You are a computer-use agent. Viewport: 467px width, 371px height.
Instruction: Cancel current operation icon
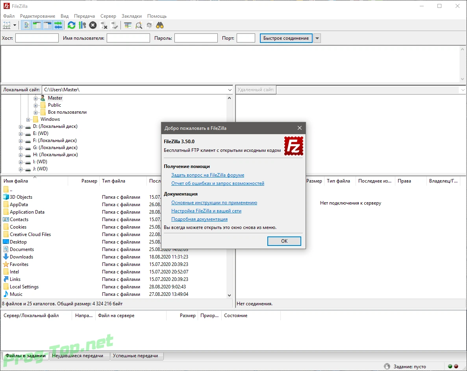93,25
